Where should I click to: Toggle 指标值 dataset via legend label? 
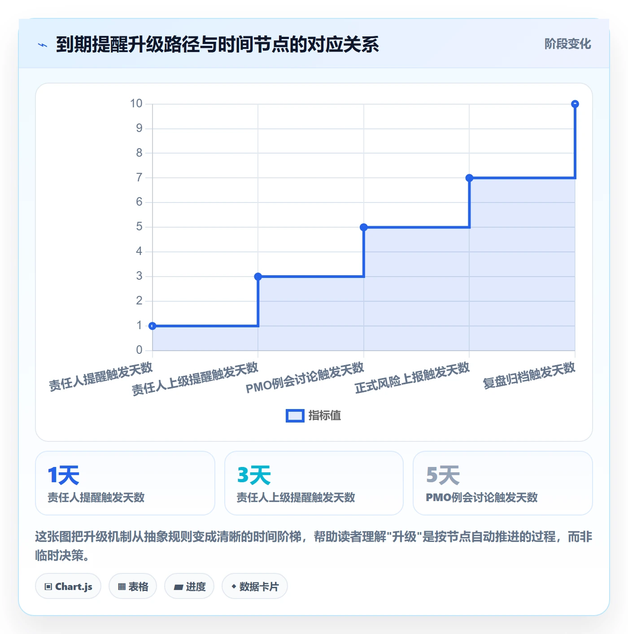tap(325, 416)
